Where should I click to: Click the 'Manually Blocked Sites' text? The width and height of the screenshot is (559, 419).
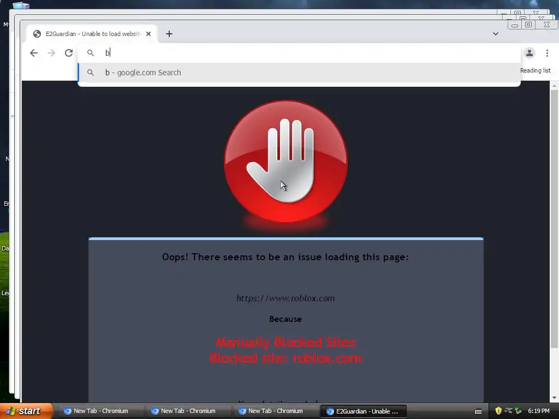point(286,343)
